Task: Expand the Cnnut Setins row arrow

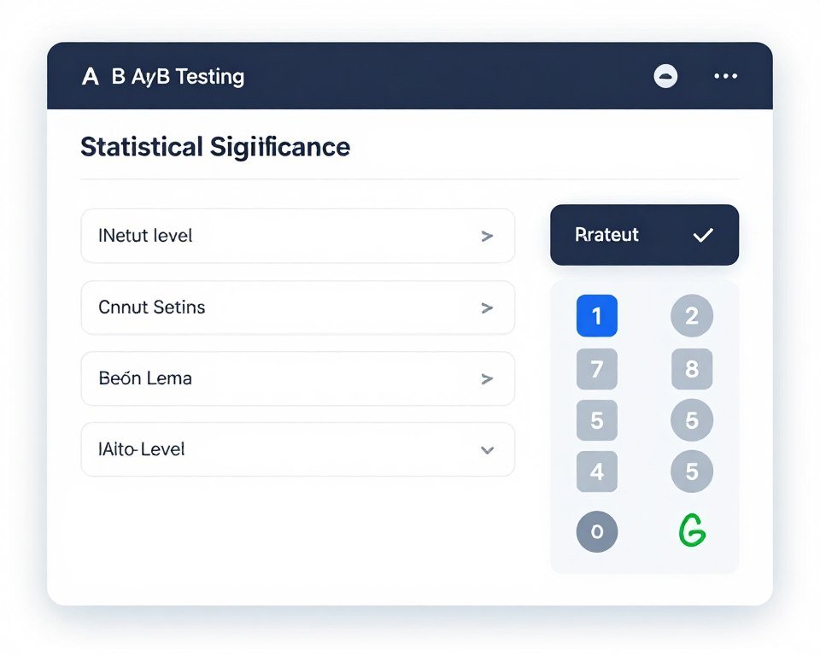Action: tap(487, 307)
